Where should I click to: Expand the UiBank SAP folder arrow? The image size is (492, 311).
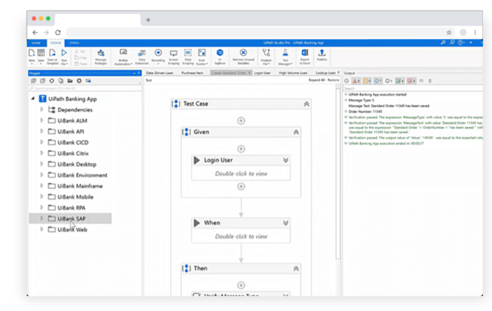(x=42, y=218)
